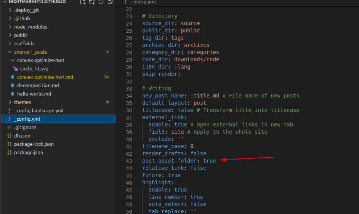Click the 9+ badge on convex-optimize-hw1.md
The image size is (359, 214).
point(107,77)
